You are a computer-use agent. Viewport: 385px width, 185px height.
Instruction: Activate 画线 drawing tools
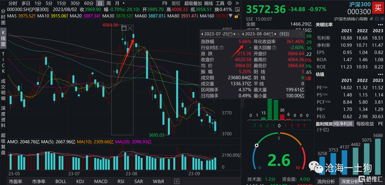tap(209, 4)
